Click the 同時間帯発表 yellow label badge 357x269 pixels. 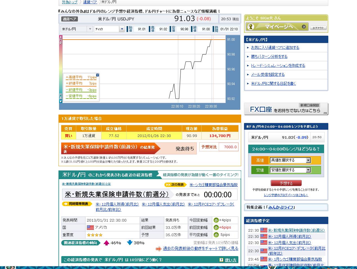(x=77, y=204)
